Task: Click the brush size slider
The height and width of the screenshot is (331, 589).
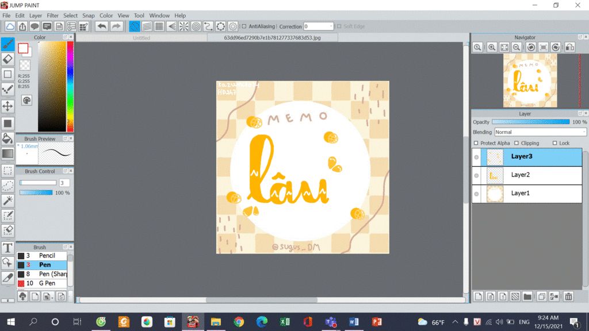Action: click(38, 183)
